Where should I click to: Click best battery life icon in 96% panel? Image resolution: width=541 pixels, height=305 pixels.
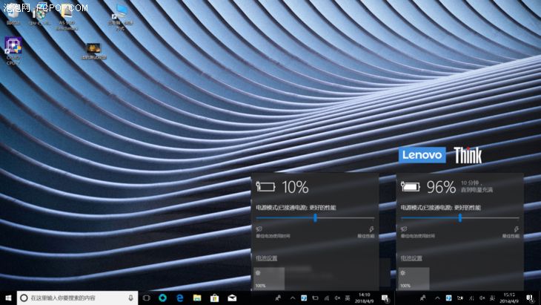(x=404, y=229)
